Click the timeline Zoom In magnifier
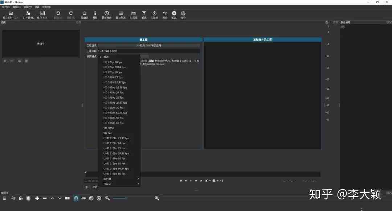The image size is (392, 211). click(x=157, y=198)
